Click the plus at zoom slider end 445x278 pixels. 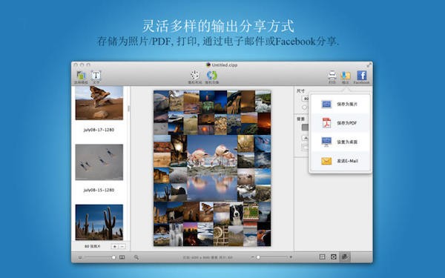pos(291,257)
